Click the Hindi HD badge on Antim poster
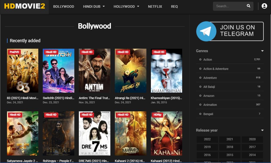 click(x=87, y=52)
